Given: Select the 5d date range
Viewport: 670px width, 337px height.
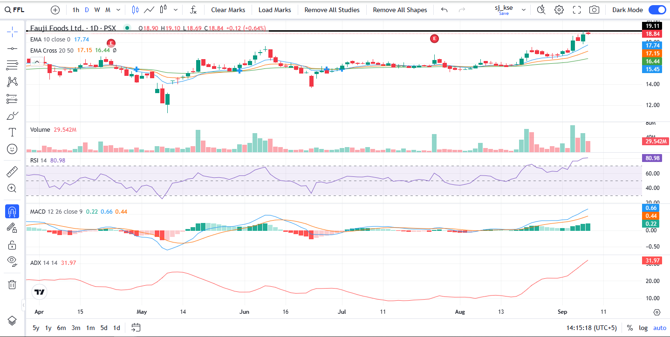Looking at the screenshot, I should point(104,328).
